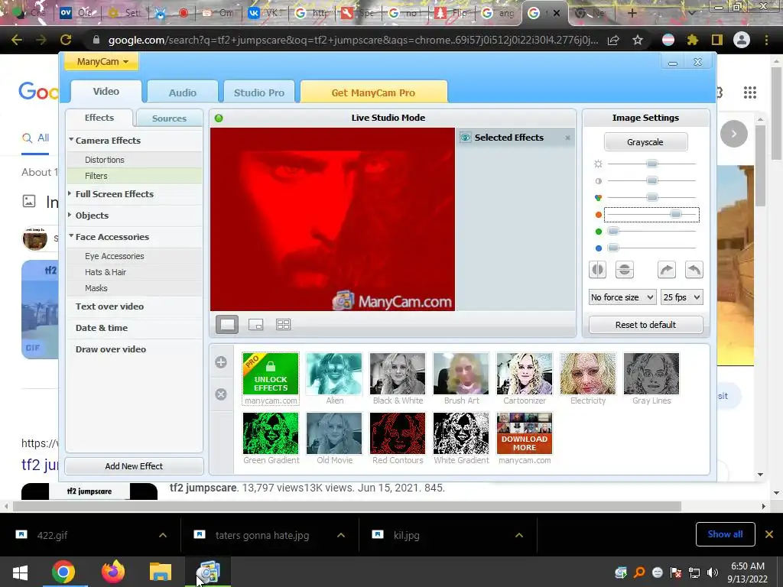Apply the Brush Art filter
Image resolution: width=783 pixels, height=587 pixels.
(x=461, y=379)
